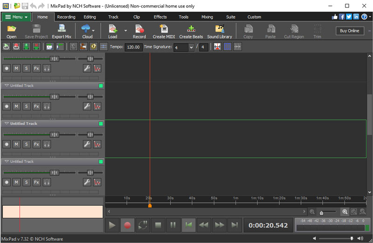Click the Buy Online button
This screenshot has height=243, width=373.
(x=350, y=31)
